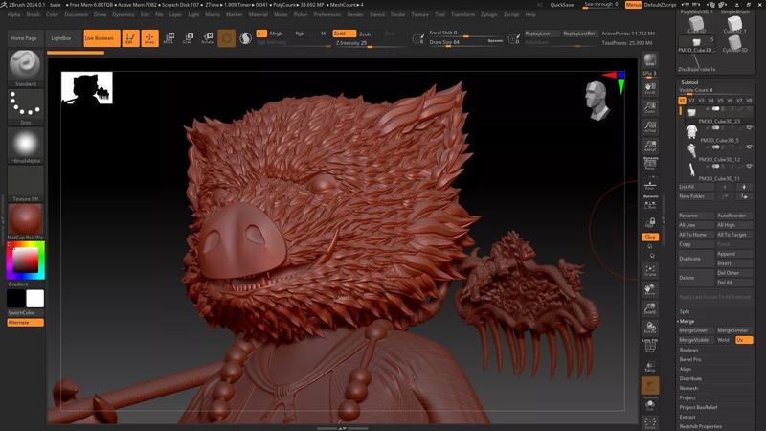The image size is (766, 431).
Task: Toggle the Live Boolean button
Action: point(101,38)
